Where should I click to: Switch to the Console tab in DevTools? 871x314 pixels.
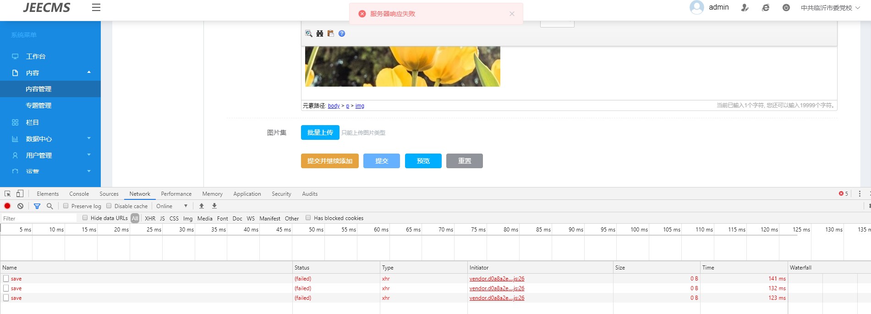tap(79, 194)
